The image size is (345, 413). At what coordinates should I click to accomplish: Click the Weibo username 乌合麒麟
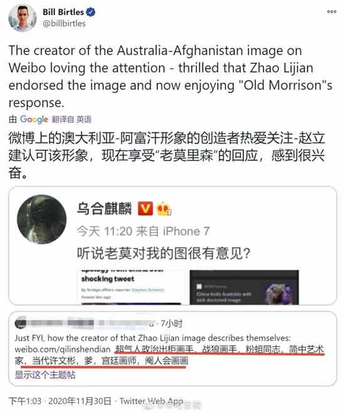(104, 208)
